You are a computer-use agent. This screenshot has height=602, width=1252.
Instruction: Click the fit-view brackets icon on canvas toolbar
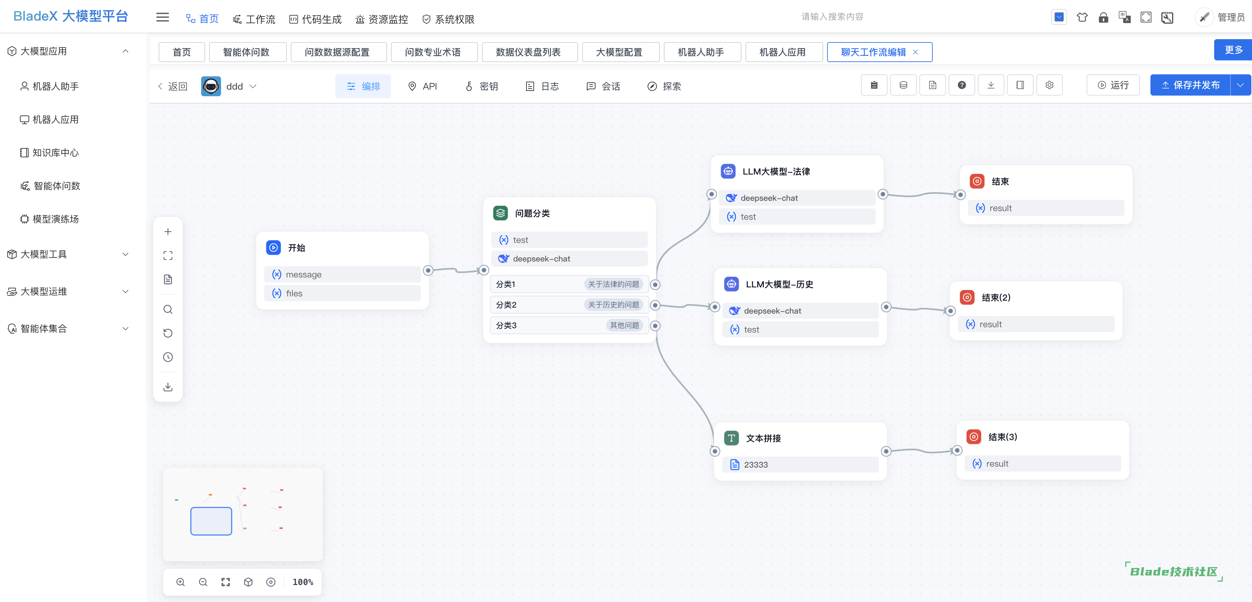pos(168,256)
